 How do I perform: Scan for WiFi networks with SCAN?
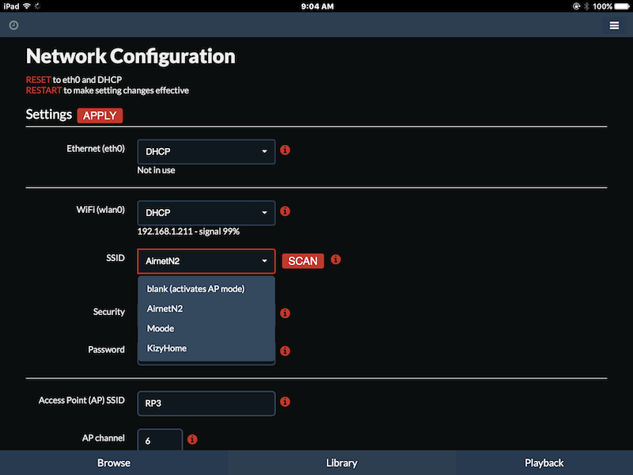[x=303, y=261]
